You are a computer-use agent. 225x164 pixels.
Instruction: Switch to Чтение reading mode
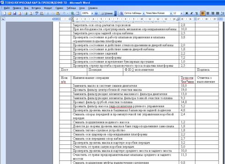pos(107,13)
